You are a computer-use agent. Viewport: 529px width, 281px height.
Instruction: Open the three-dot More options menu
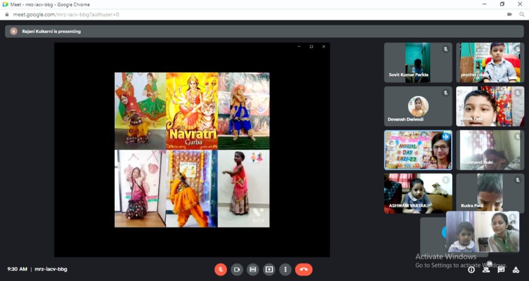tap(285, 270)
